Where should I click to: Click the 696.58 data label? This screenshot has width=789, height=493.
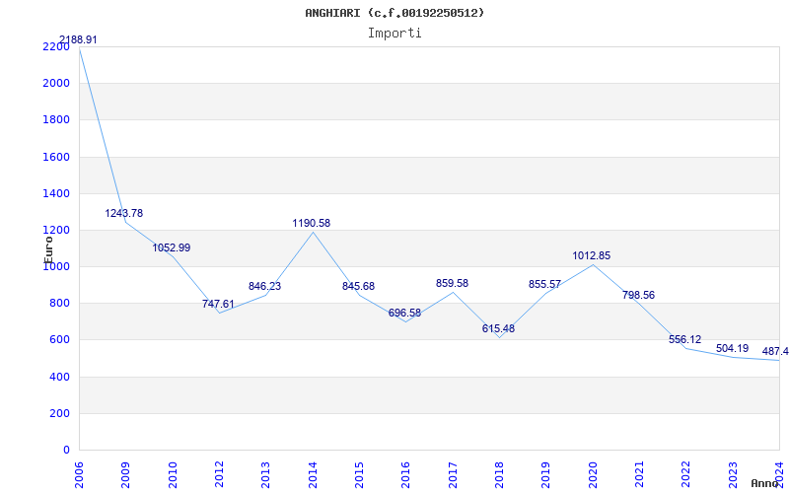[x=404, y=313]
